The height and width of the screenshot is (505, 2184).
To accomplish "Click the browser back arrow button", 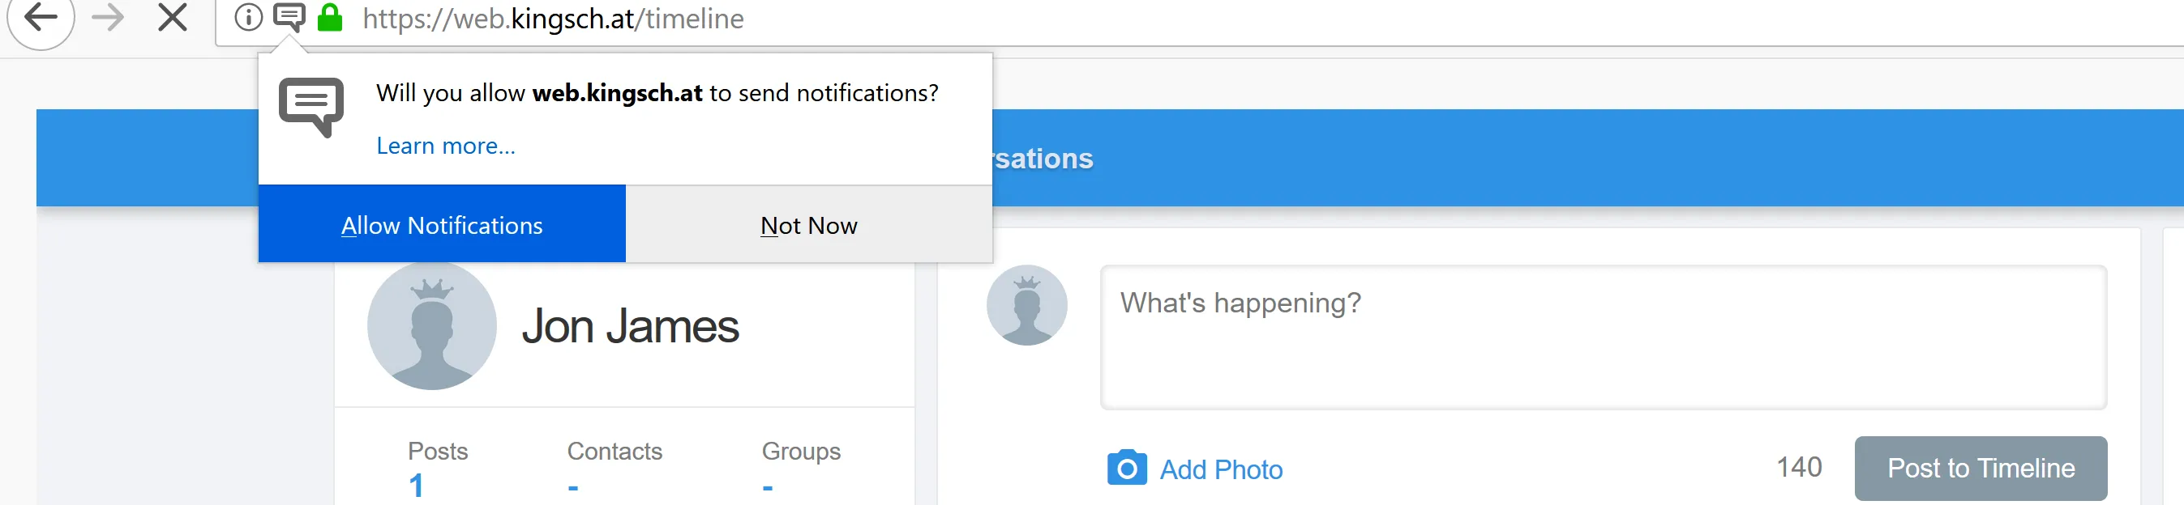I will click(x=40, y=17).
